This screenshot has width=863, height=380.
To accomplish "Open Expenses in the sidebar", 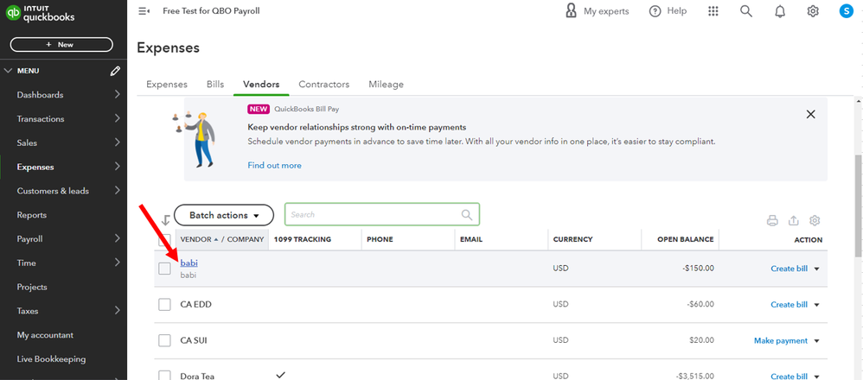I will (35, 167).
